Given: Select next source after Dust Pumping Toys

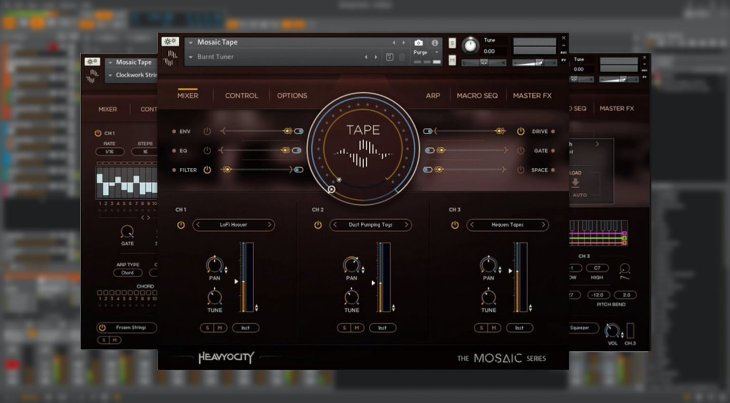Looking at the screenshot, I should point(406,225).
